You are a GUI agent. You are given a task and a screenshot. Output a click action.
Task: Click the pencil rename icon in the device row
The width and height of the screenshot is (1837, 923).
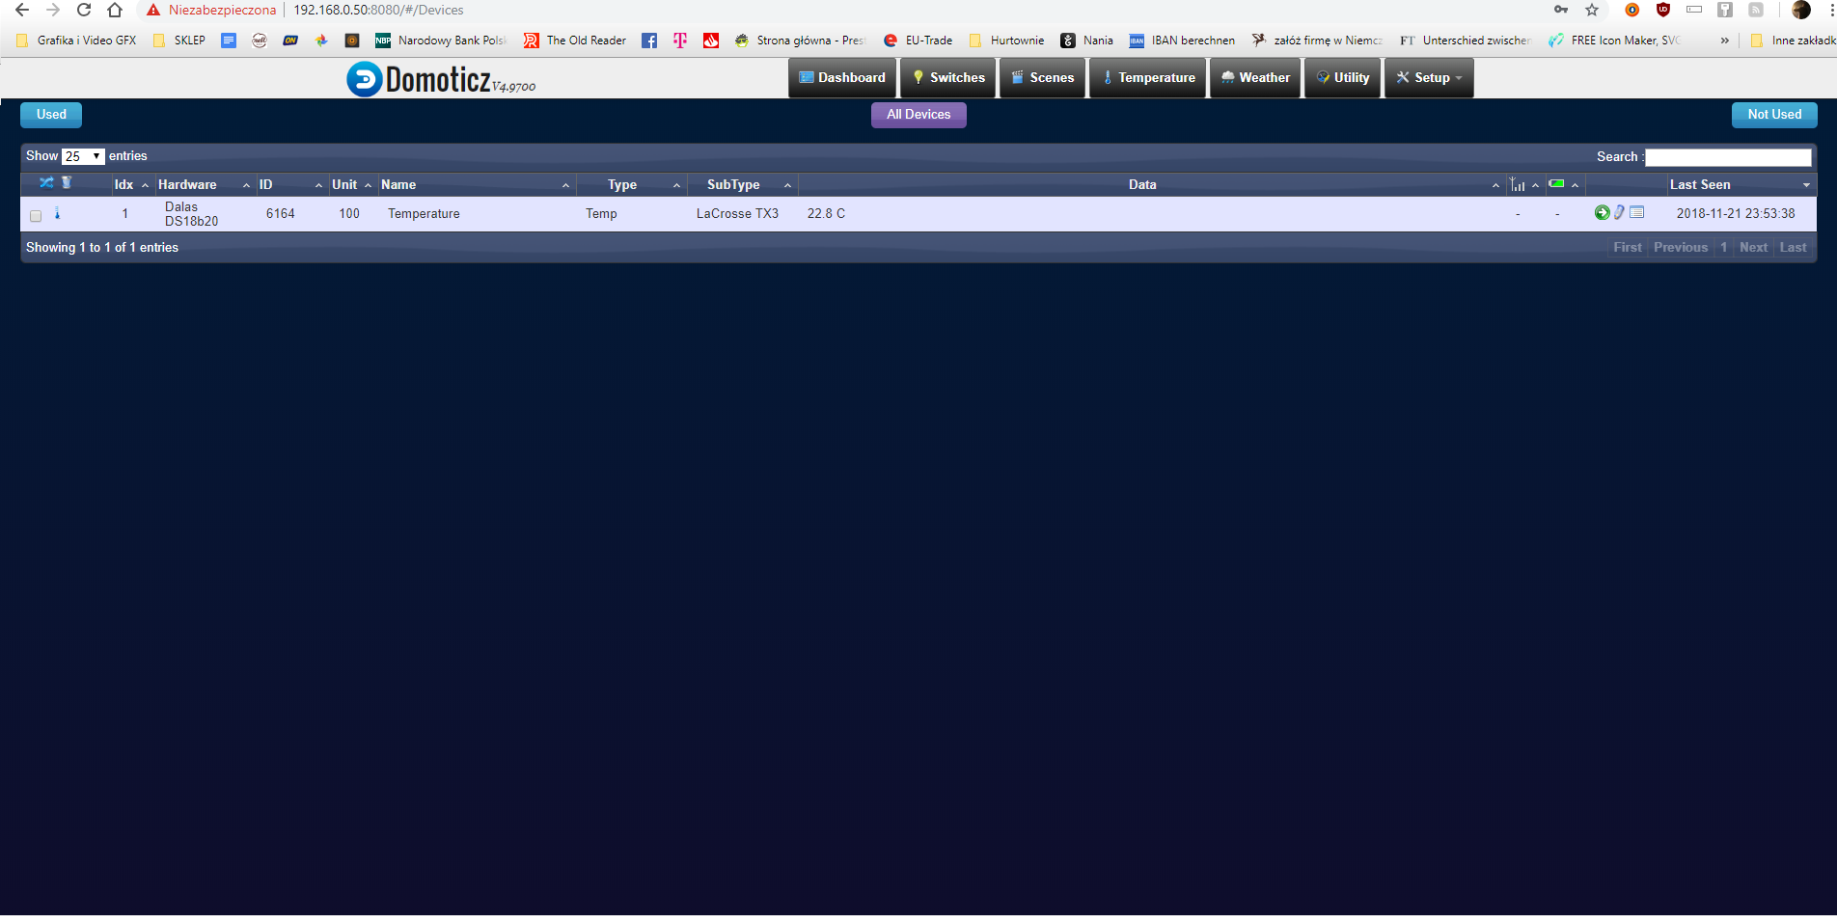click(1619, 213)
